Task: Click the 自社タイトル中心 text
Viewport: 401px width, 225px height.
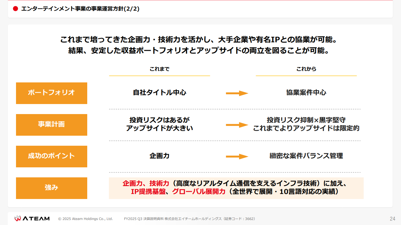Action: click(159, 93)
